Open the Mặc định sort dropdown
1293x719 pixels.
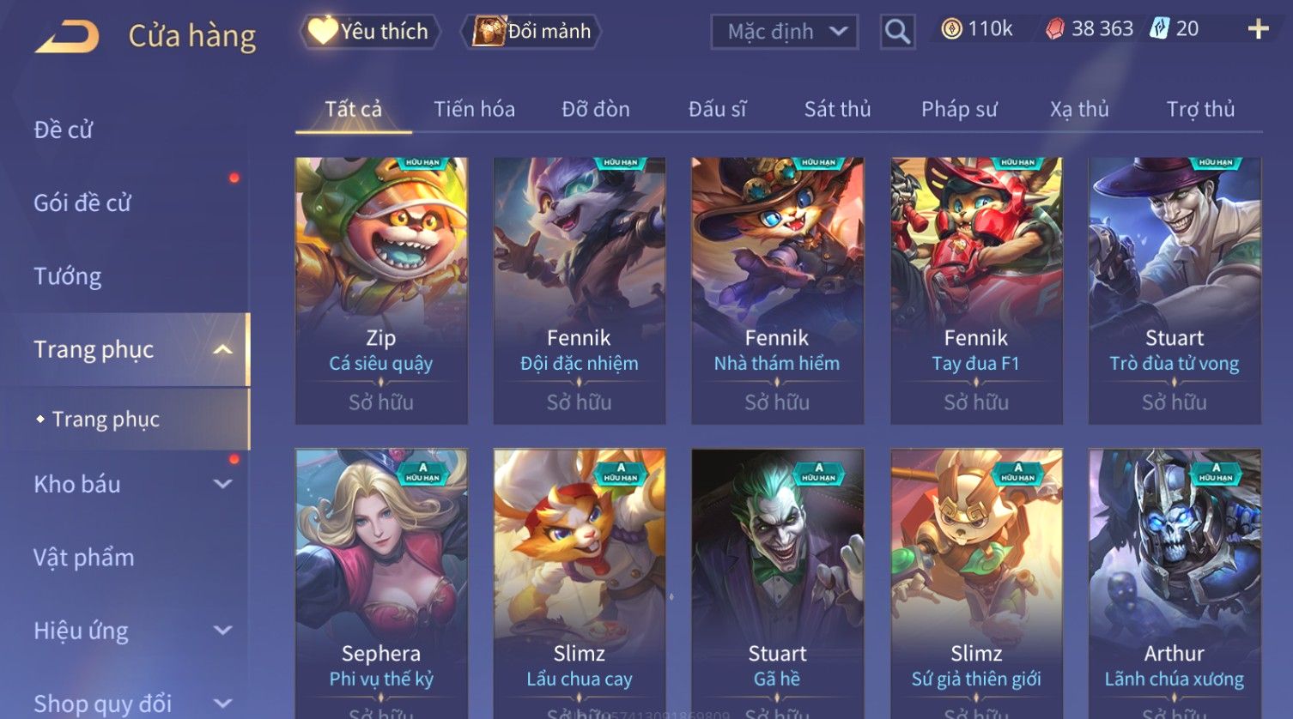pos(785,32)
